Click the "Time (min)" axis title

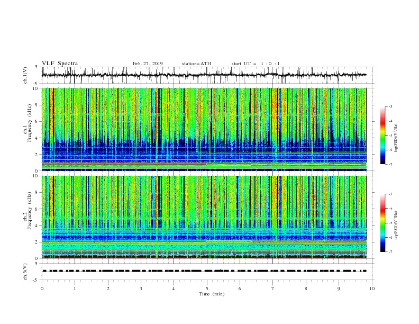coord(212,294)
